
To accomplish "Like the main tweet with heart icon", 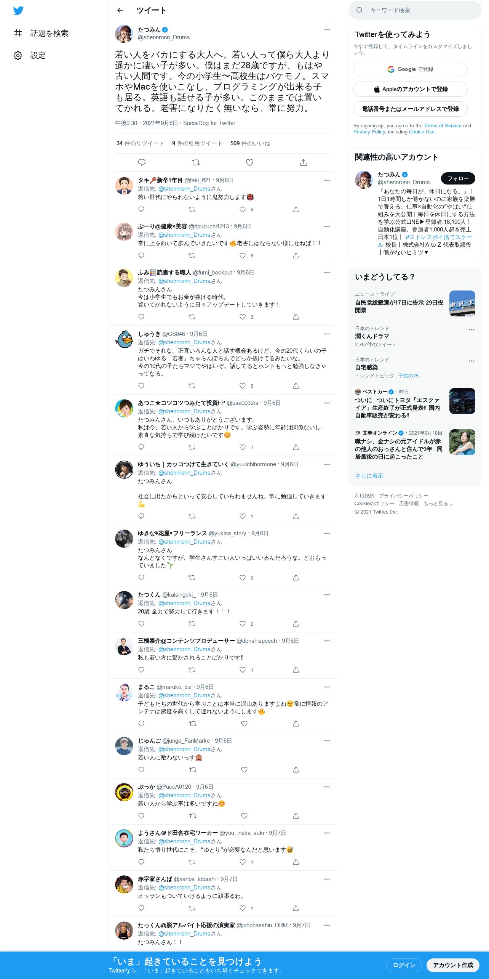I will pyautogui.click(x=249, y=162).
